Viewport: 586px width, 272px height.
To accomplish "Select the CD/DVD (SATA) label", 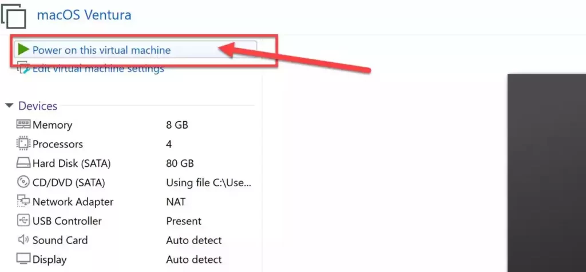I will [69, 183].
